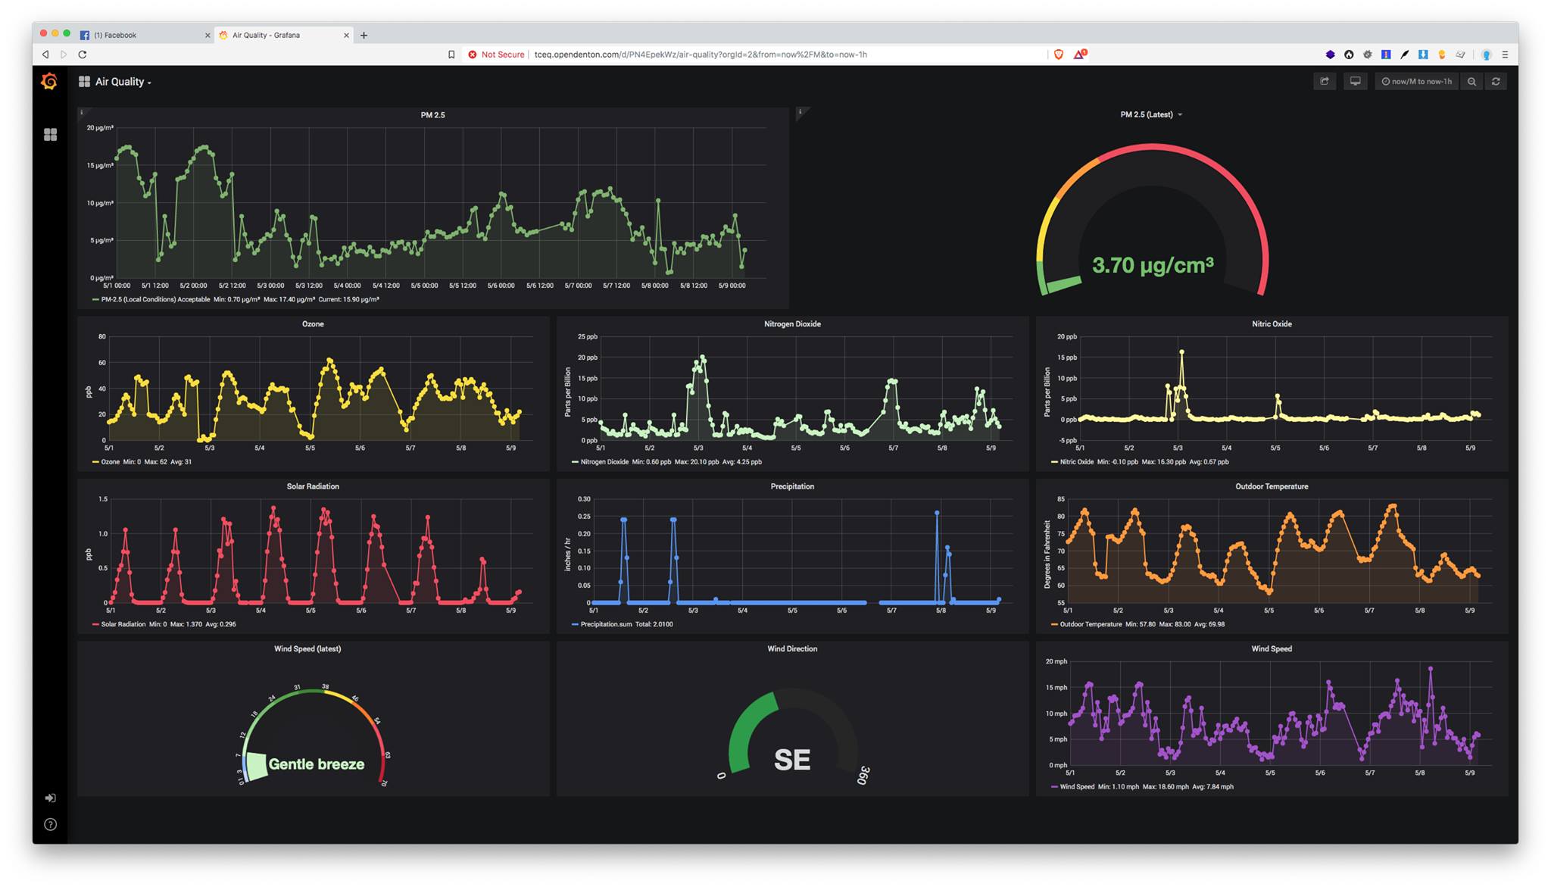Click the PM 2.5 (Latest) panel info corner

800,112
